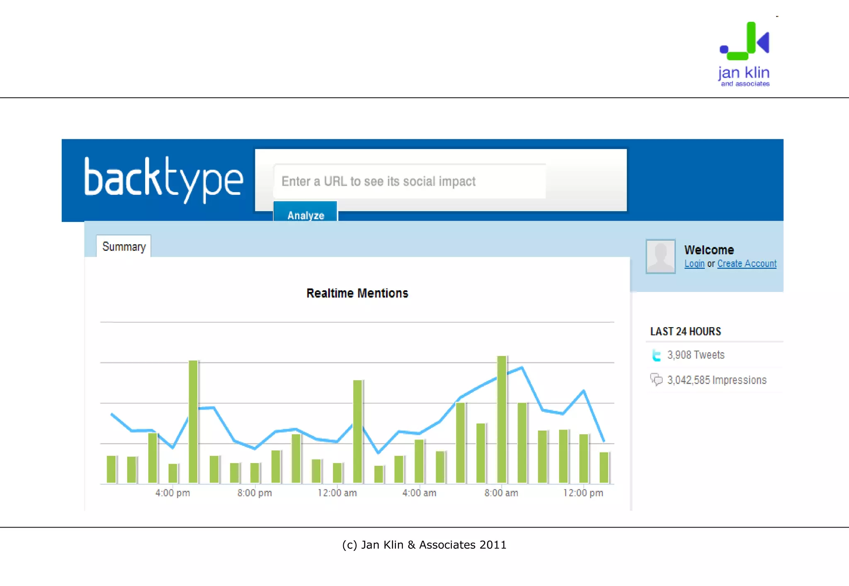Click the Twitter bird icon beside Tweets

pos(656,355)
